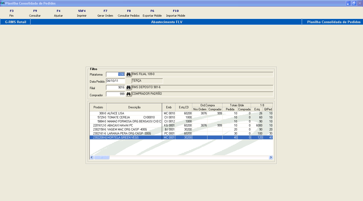Image resolution: width=363 pixels, height=201 pixels.
Task: Click F9 Consultar command
Action: pos(35,13)
